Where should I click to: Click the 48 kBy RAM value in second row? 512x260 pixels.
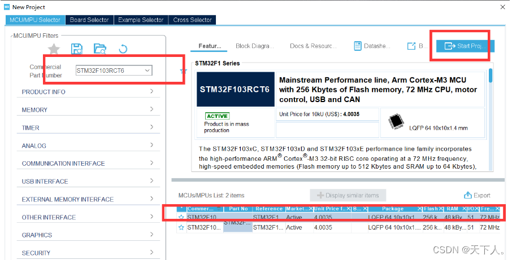click(x=455, y=227)
